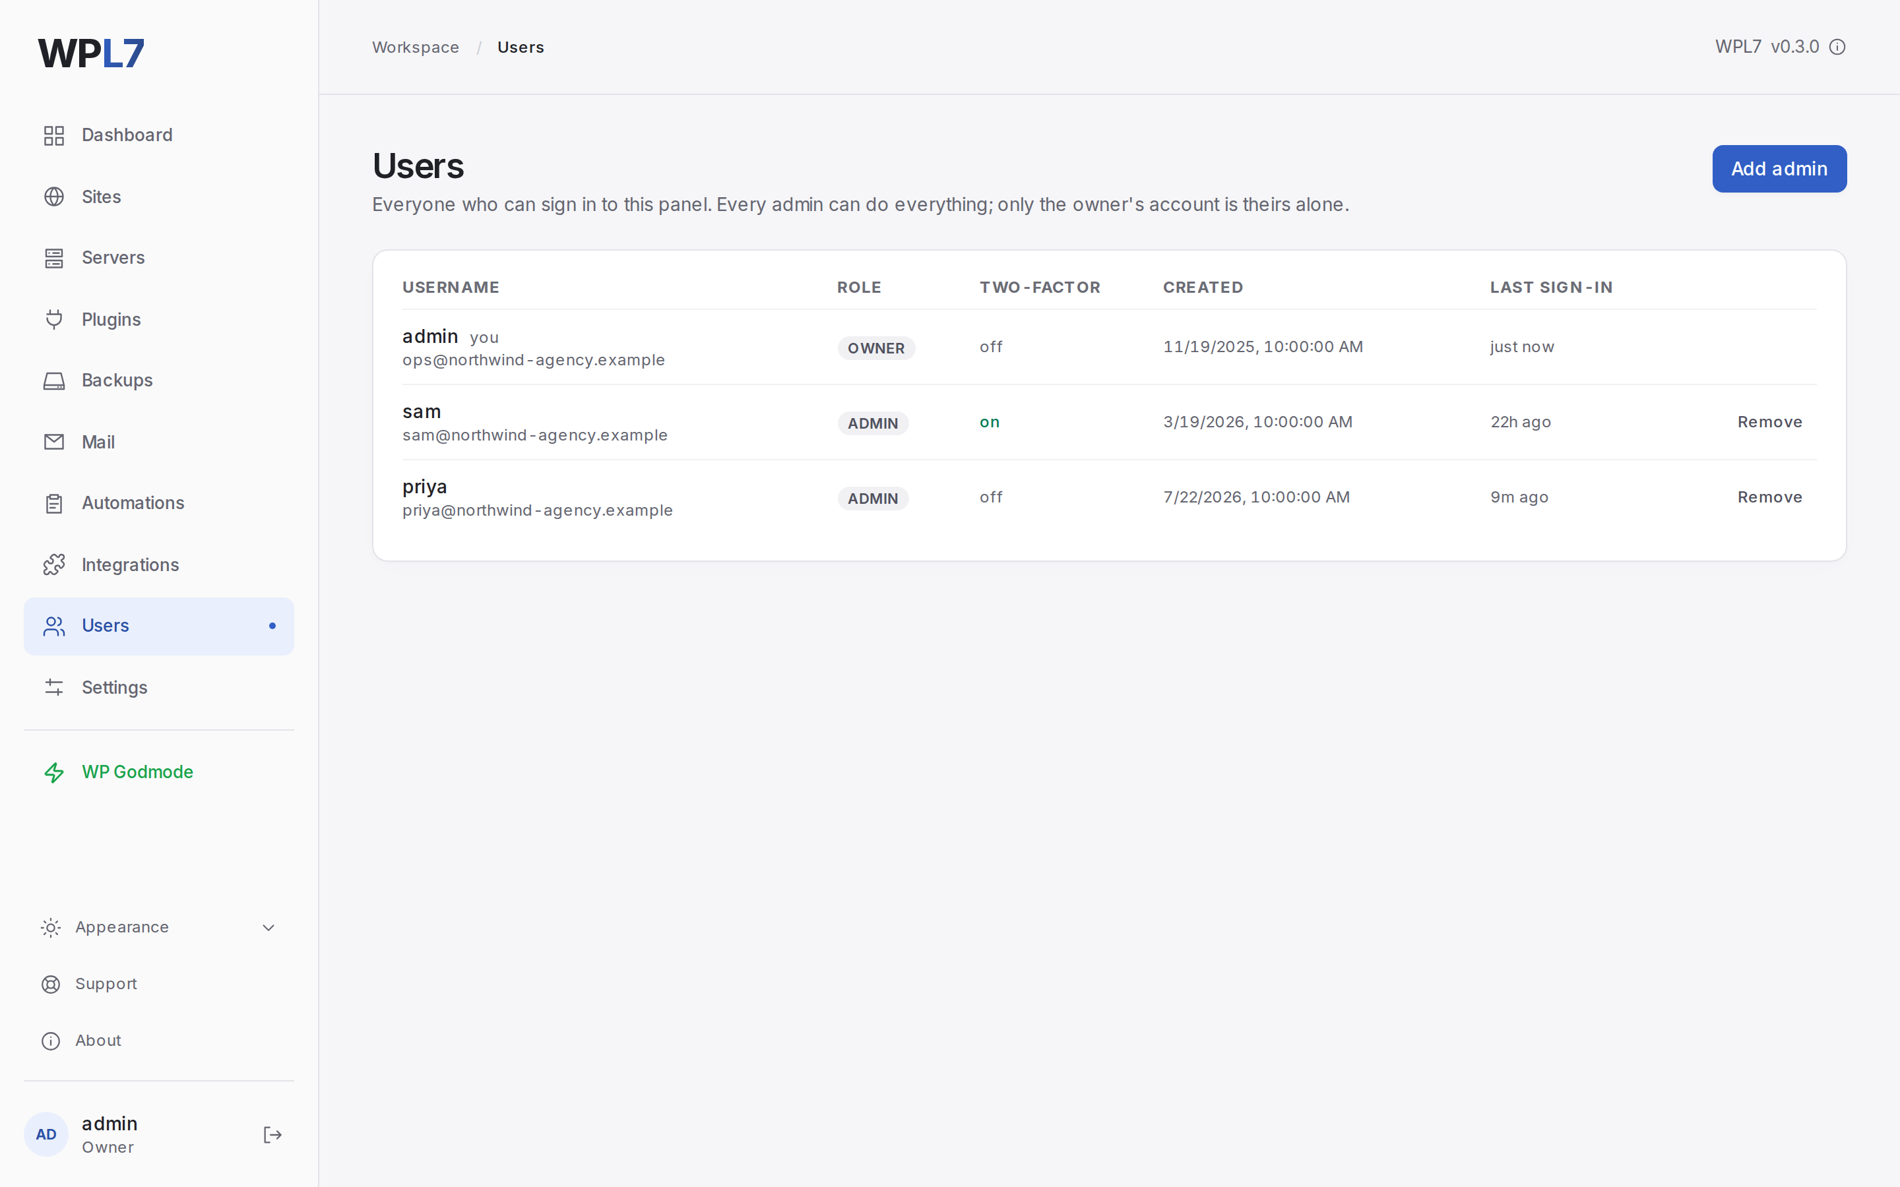The image size is (1900, 1187).
Task: Go to the Backups section
Action: tap(158, 380)
